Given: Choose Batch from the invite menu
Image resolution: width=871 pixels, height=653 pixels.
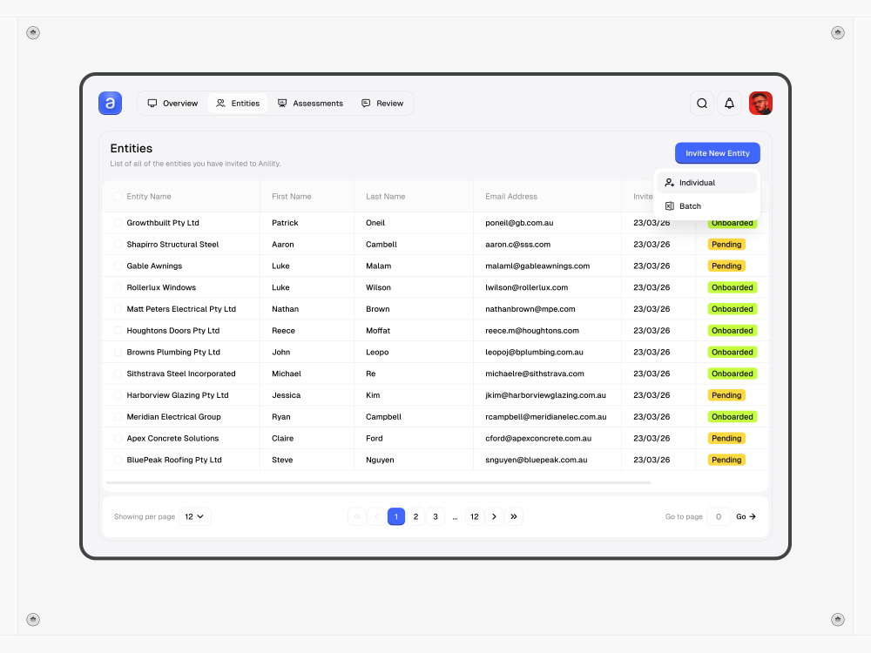Looking at the screenshot, I should tap(706, 206).
